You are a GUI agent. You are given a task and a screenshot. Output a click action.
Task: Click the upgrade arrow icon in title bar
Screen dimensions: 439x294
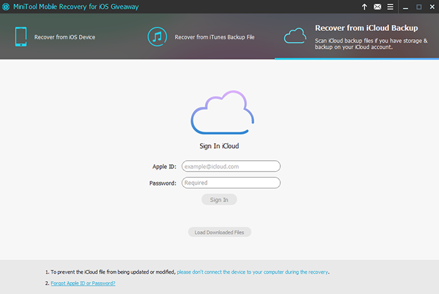click(x=364, y=7)
